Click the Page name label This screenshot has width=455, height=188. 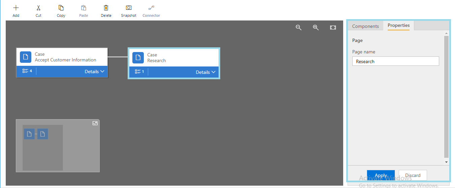click(363, 52)
